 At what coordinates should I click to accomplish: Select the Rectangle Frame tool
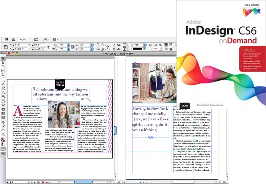click(3, 96)
